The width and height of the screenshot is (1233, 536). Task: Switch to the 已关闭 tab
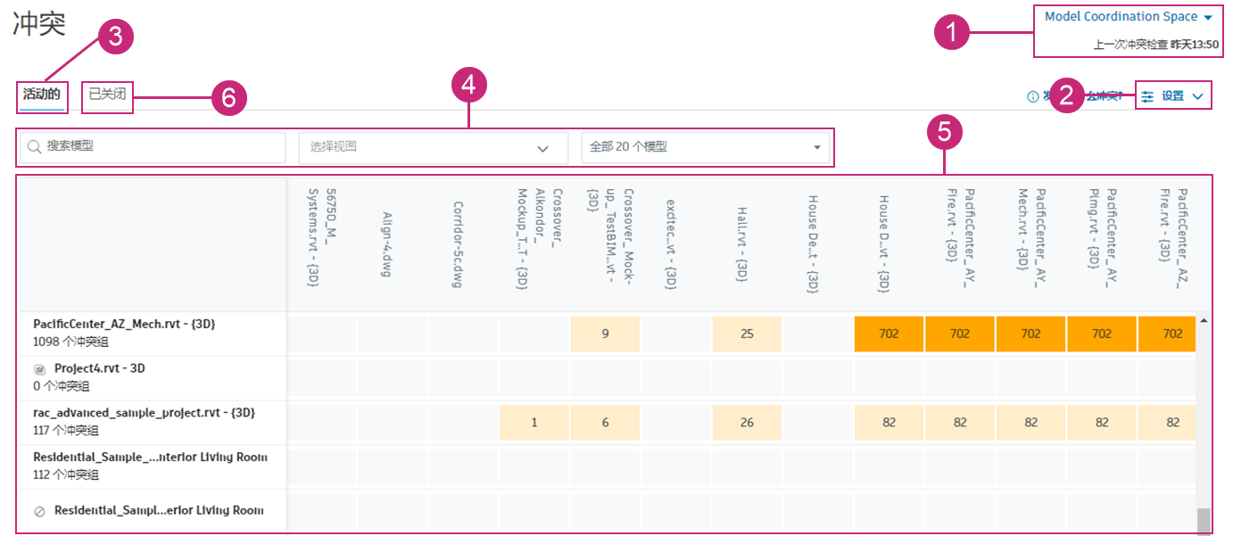(x=107, y=94)
